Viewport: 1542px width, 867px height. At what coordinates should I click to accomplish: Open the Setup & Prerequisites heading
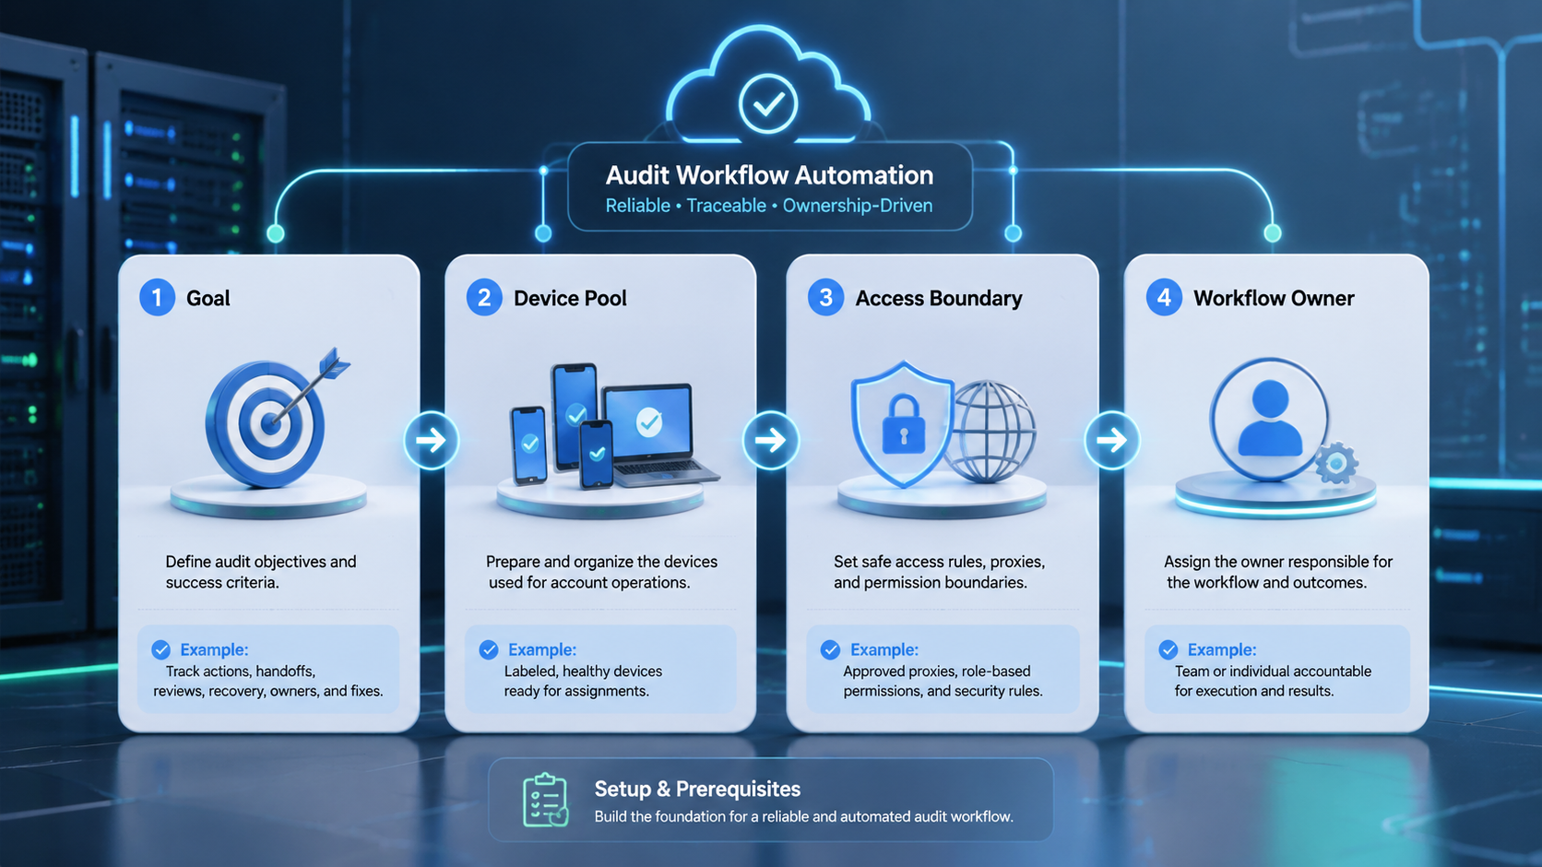click(697, 789)
